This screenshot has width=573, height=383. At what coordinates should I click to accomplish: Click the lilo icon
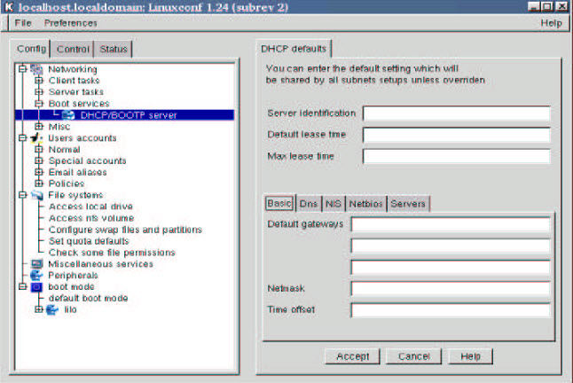tap(52, 309)
